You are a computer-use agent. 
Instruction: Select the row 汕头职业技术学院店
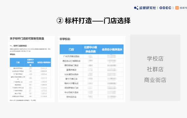31,71
